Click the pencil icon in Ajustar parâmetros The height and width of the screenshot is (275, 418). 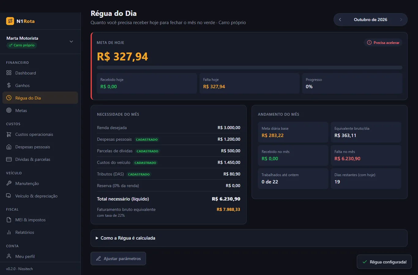pos(99,259)
